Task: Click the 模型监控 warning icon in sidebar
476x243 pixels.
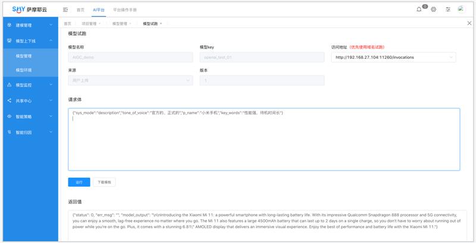Action: [9, 85]
